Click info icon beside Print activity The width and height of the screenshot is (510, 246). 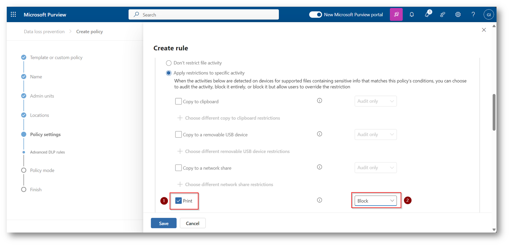[319, 200]
